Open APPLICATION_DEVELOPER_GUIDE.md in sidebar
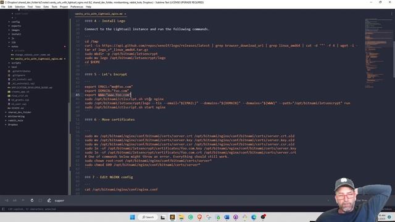The height and width of the screenshot is (222, 395). click(x=31, y=88)
